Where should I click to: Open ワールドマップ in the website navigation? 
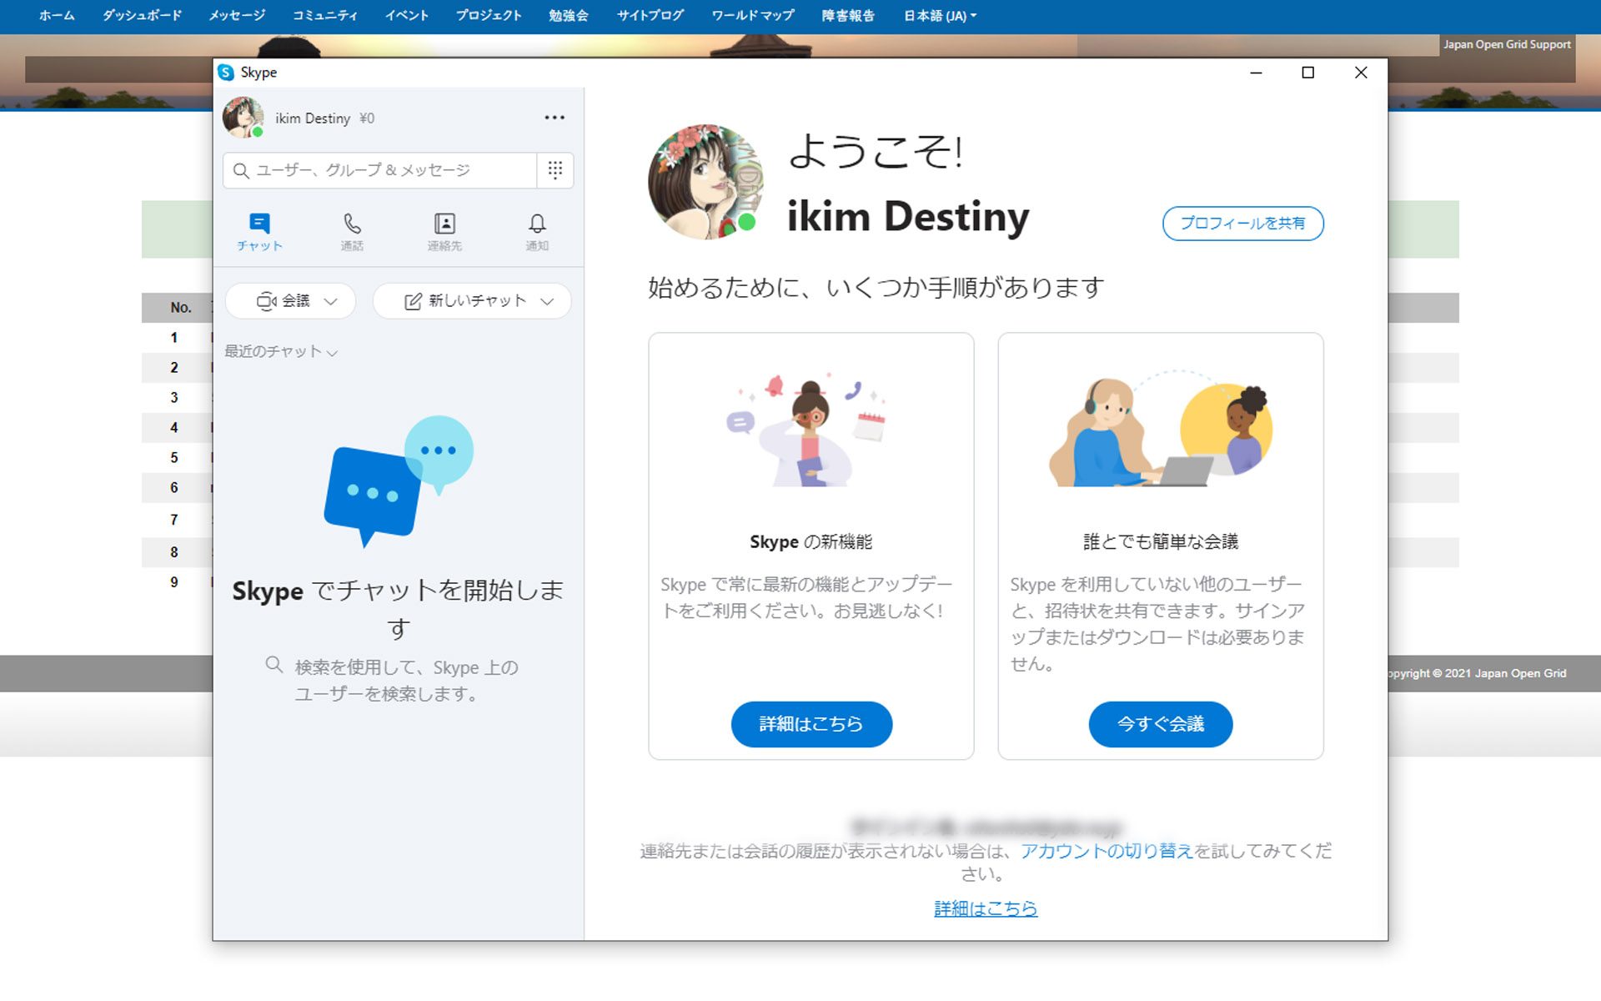point(753,16)
